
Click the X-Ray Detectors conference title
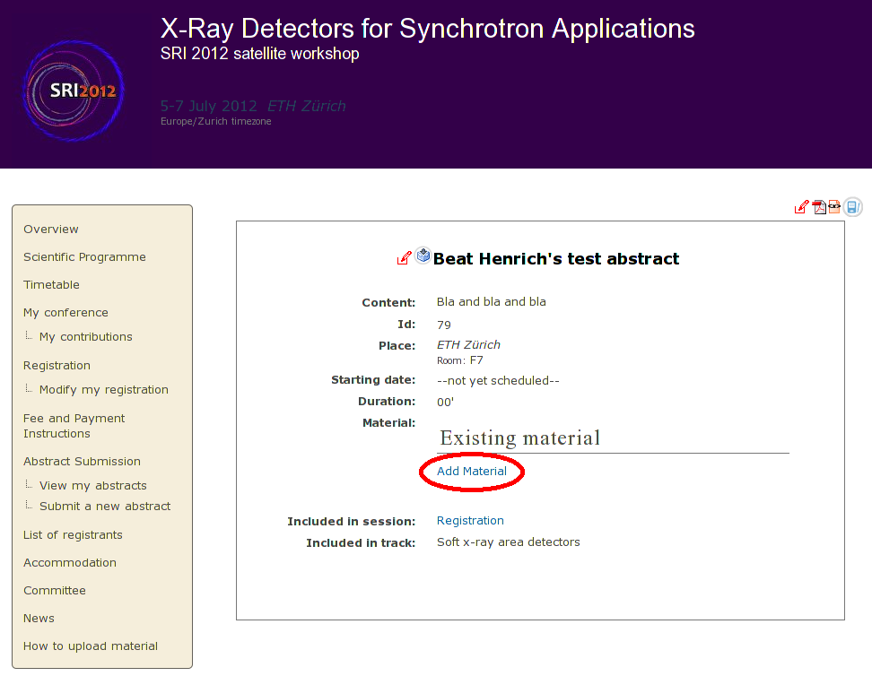(427, 29)
